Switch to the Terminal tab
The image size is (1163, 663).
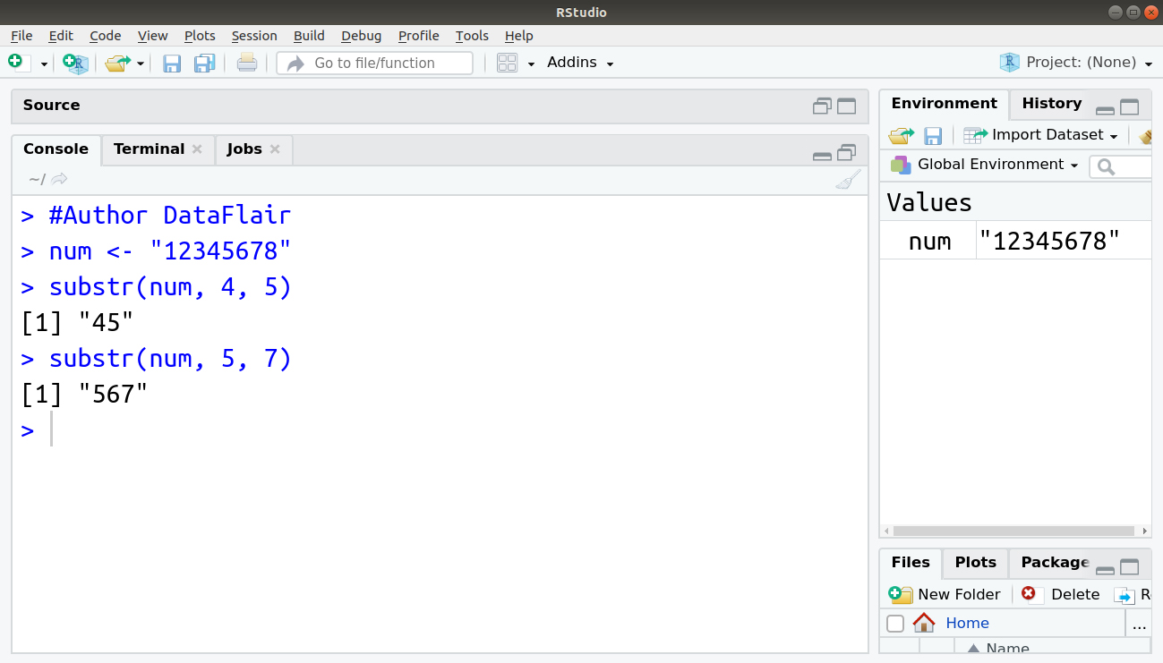click(x=150, y=149)
